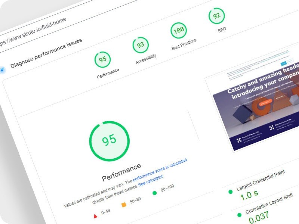Click the blue icon beside Diagnose performance issues
The image size is (299, 224).
(2, 70)
